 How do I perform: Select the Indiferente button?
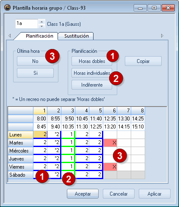point(92,85)
